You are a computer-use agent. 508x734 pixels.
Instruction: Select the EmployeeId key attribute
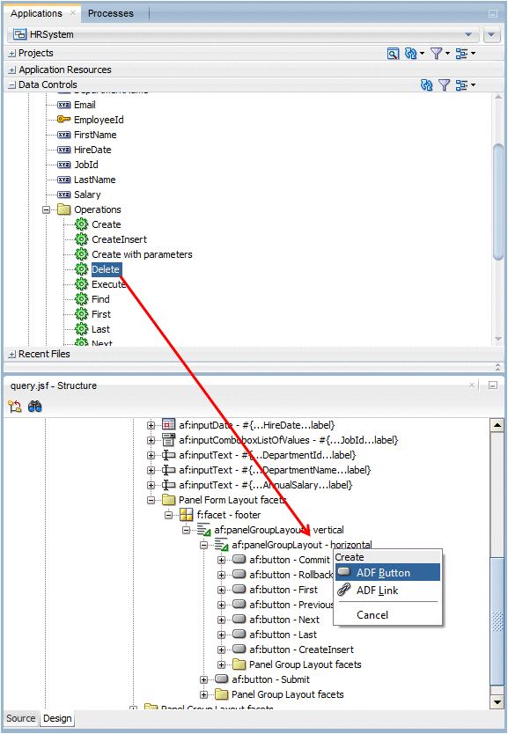click(x=99, y=120)
